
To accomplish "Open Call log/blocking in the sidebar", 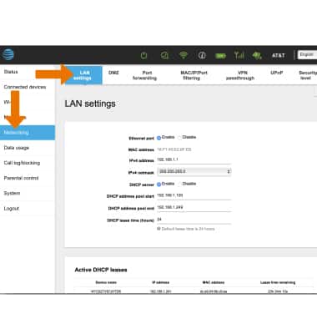I will click(x=22, y=163).
